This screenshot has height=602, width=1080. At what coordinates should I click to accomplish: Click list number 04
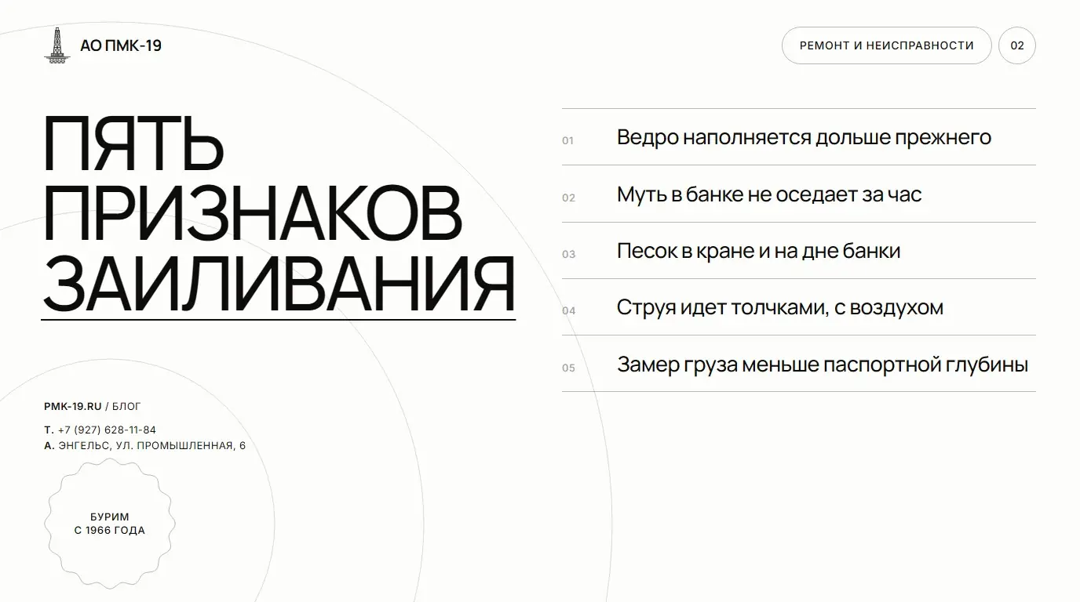(x=568, y=310)
